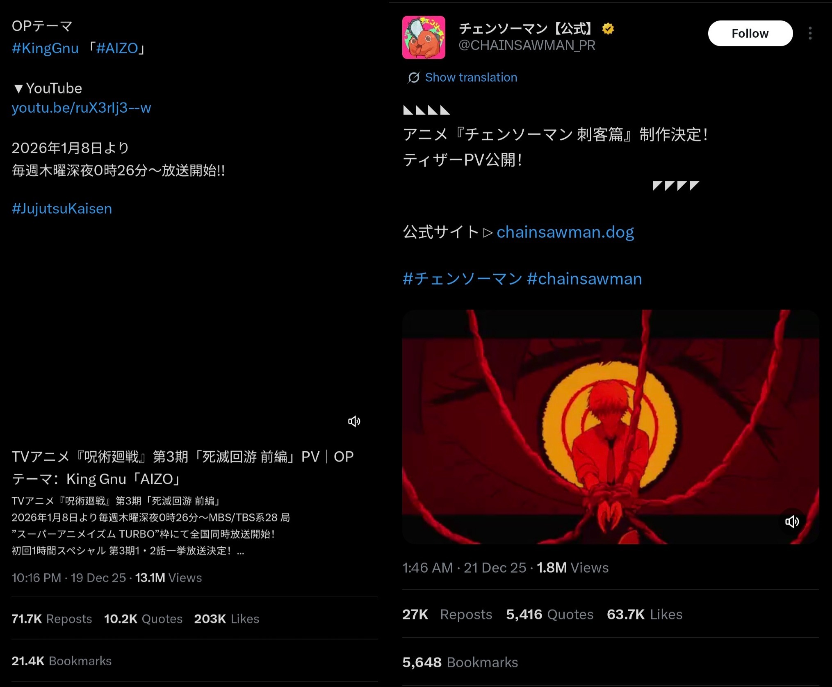
Task: Open the #chainsawman English hashtag
Action: [584, 279]
